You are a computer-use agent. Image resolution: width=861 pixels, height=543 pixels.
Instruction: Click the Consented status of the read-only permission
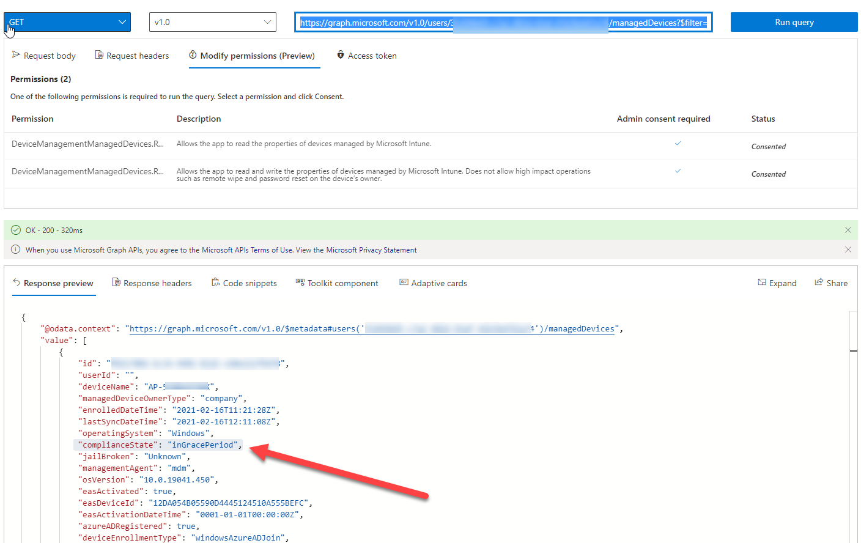[x=769, y=147]
